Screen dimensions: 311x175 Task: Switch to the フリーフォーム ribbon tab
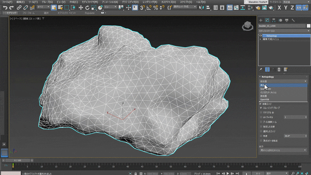28,13
